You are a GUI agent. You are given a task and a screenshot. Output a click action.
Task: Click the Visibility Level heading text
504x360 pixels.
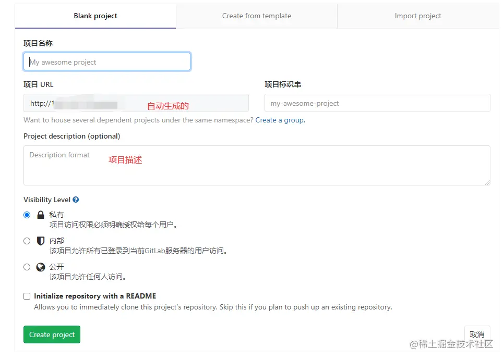point(47,200)
